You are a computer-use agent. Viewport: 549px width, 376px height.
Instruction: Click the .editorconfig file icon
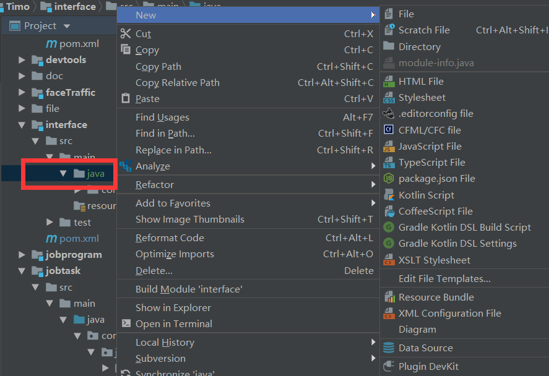389,113
